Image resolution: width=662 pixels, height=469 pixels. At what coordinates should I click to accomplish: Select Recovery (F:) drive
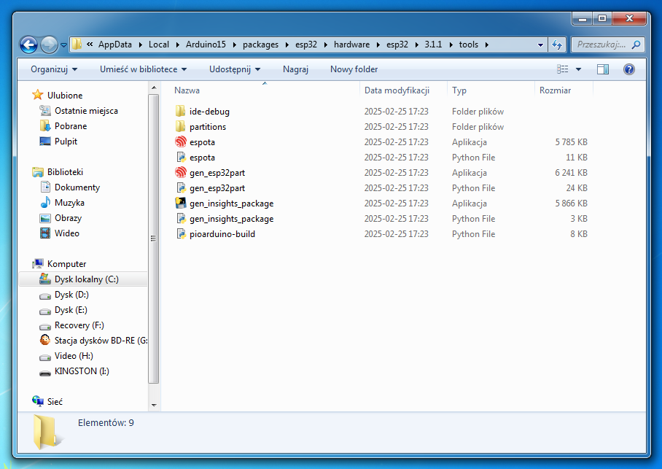point(79,325)
